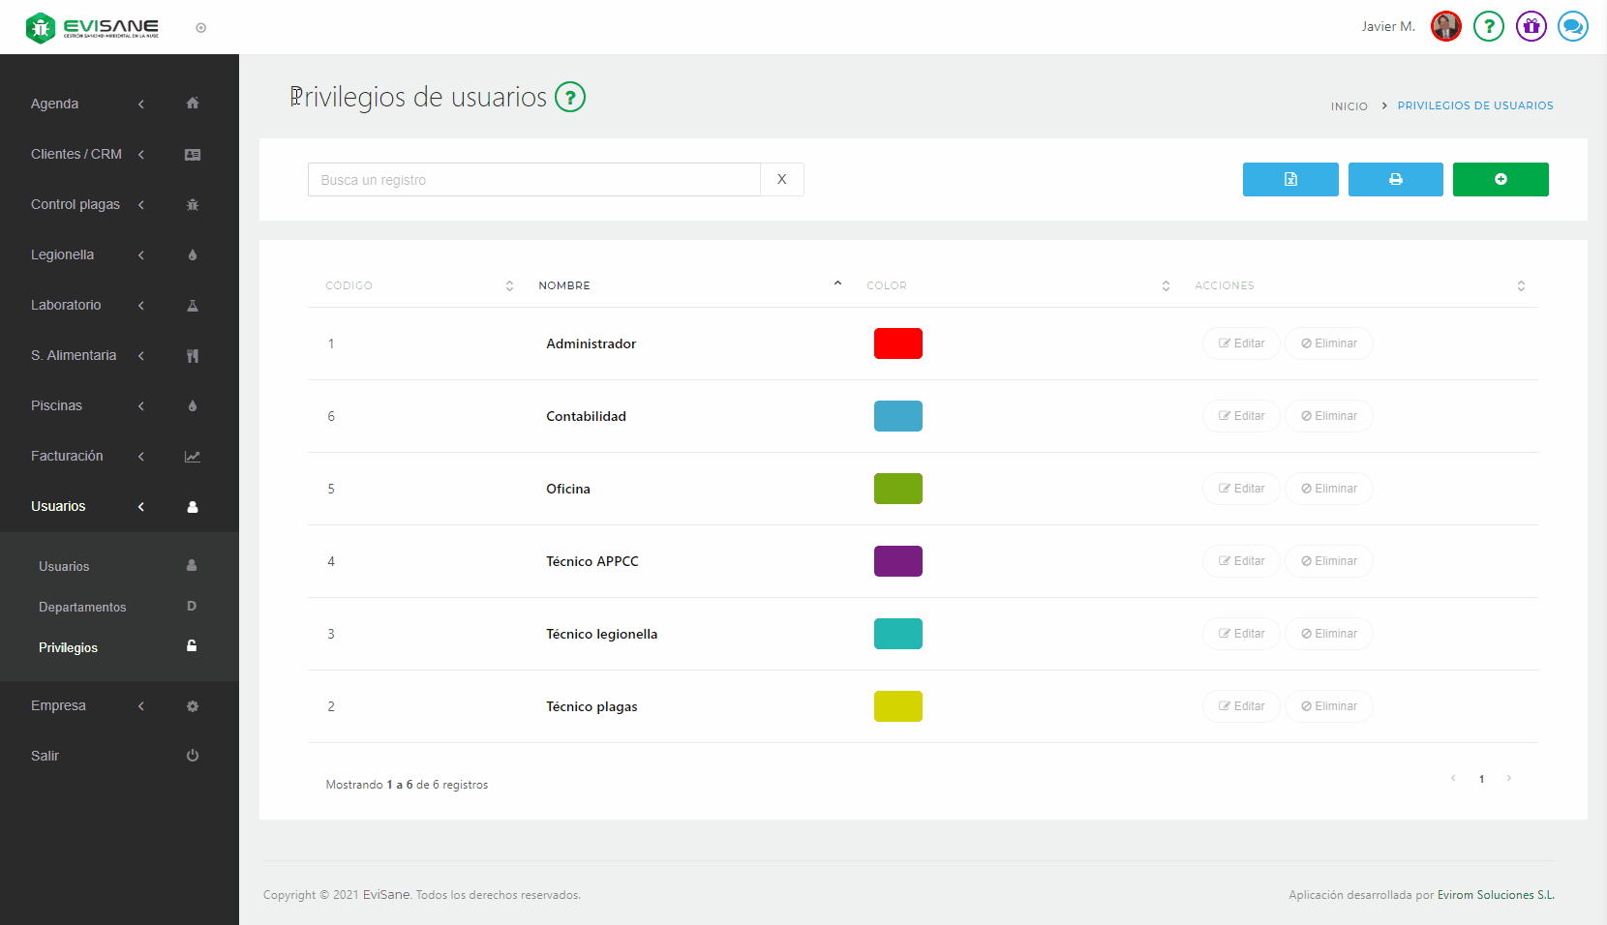Open the gift icon in top bar
The width and height of the screenshot is (1607, 925).
click(1531, 26)
